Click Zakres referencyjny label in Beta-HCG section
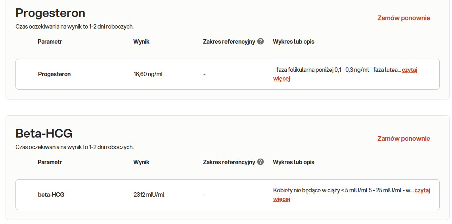Screen dimensions: 452x224 pos(229,162)
